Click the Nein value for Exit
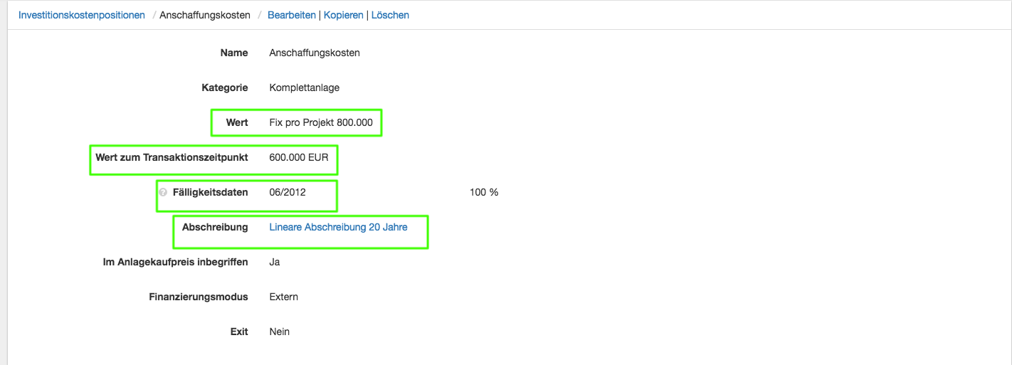The width and height of the screenshot is (1012, 365). click(x=279, y=332)
